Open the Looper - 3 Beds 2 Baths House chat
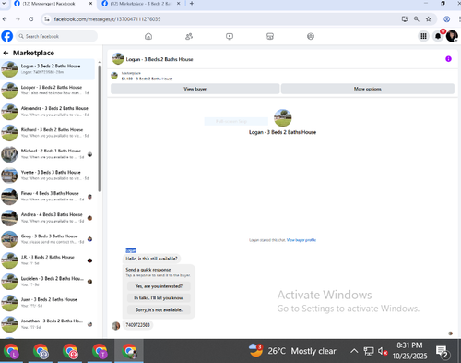The image size is (461, 363). [48, 90]
